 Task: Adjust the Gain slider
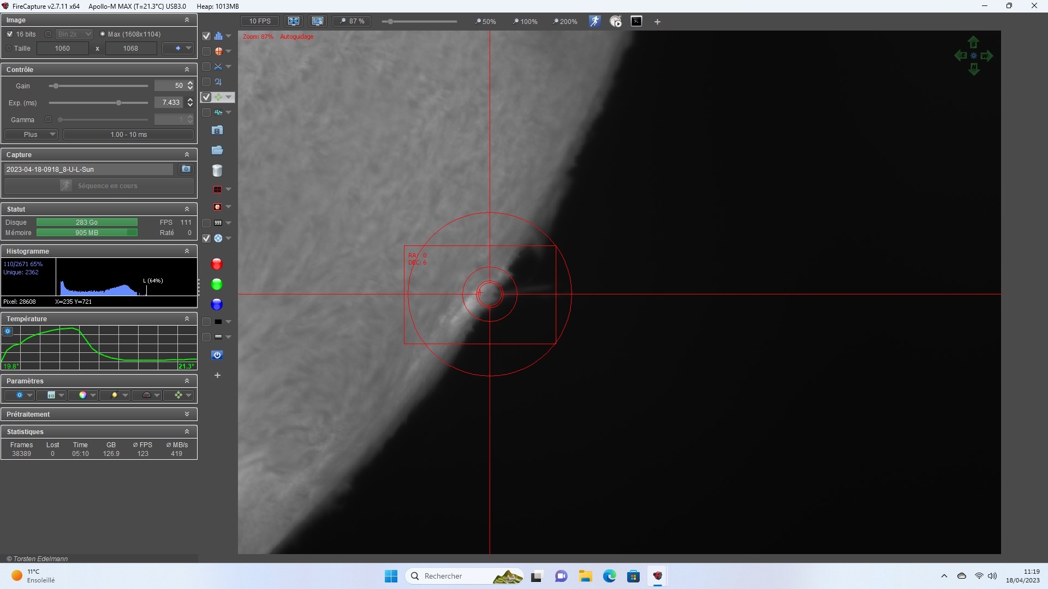[98, 86]
